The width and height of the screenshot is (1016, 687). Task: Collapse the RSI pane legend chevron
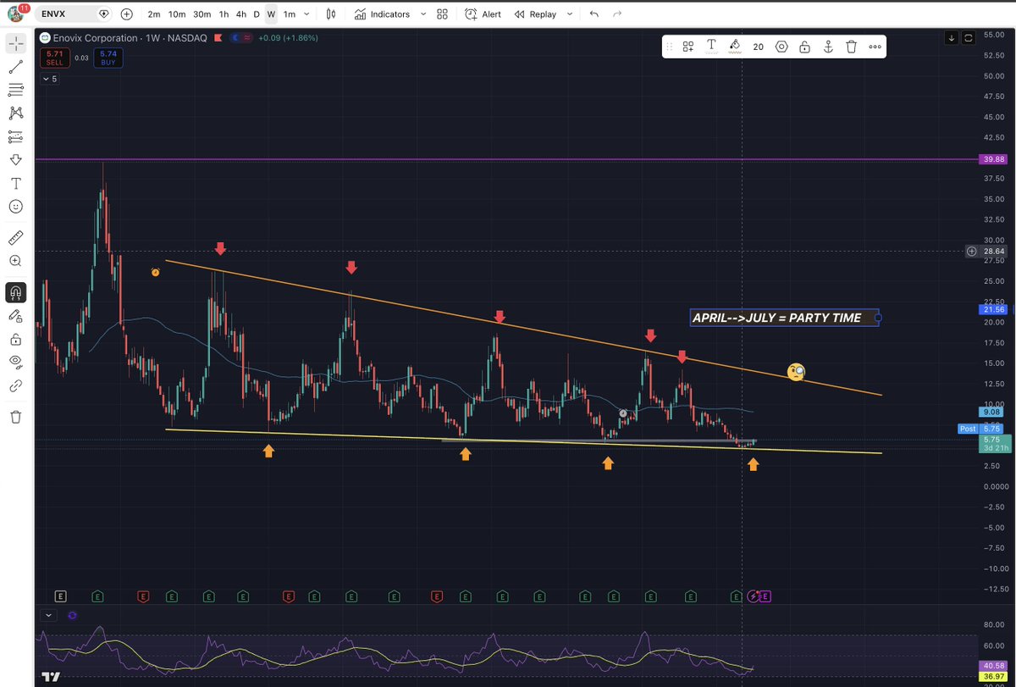click(49, 615)
